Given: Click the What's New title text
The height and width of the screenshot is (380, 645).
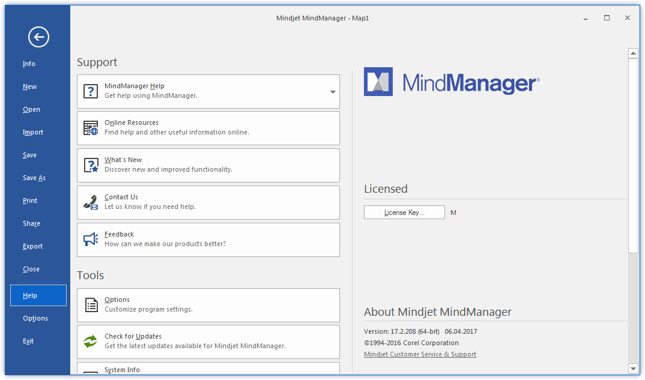Looking at the screenshot, I should pos(123,160).
